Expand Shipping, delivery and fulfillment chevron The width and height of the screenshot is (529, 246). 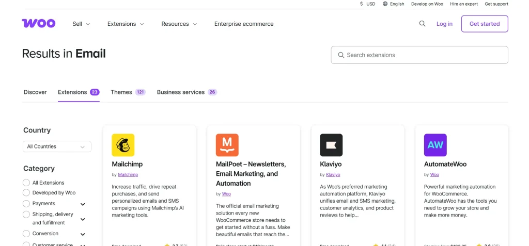[83, 219]
